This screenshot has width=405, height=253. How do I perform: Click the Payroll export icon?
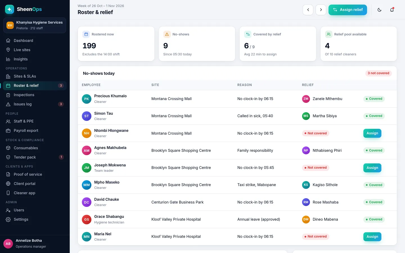8,131
